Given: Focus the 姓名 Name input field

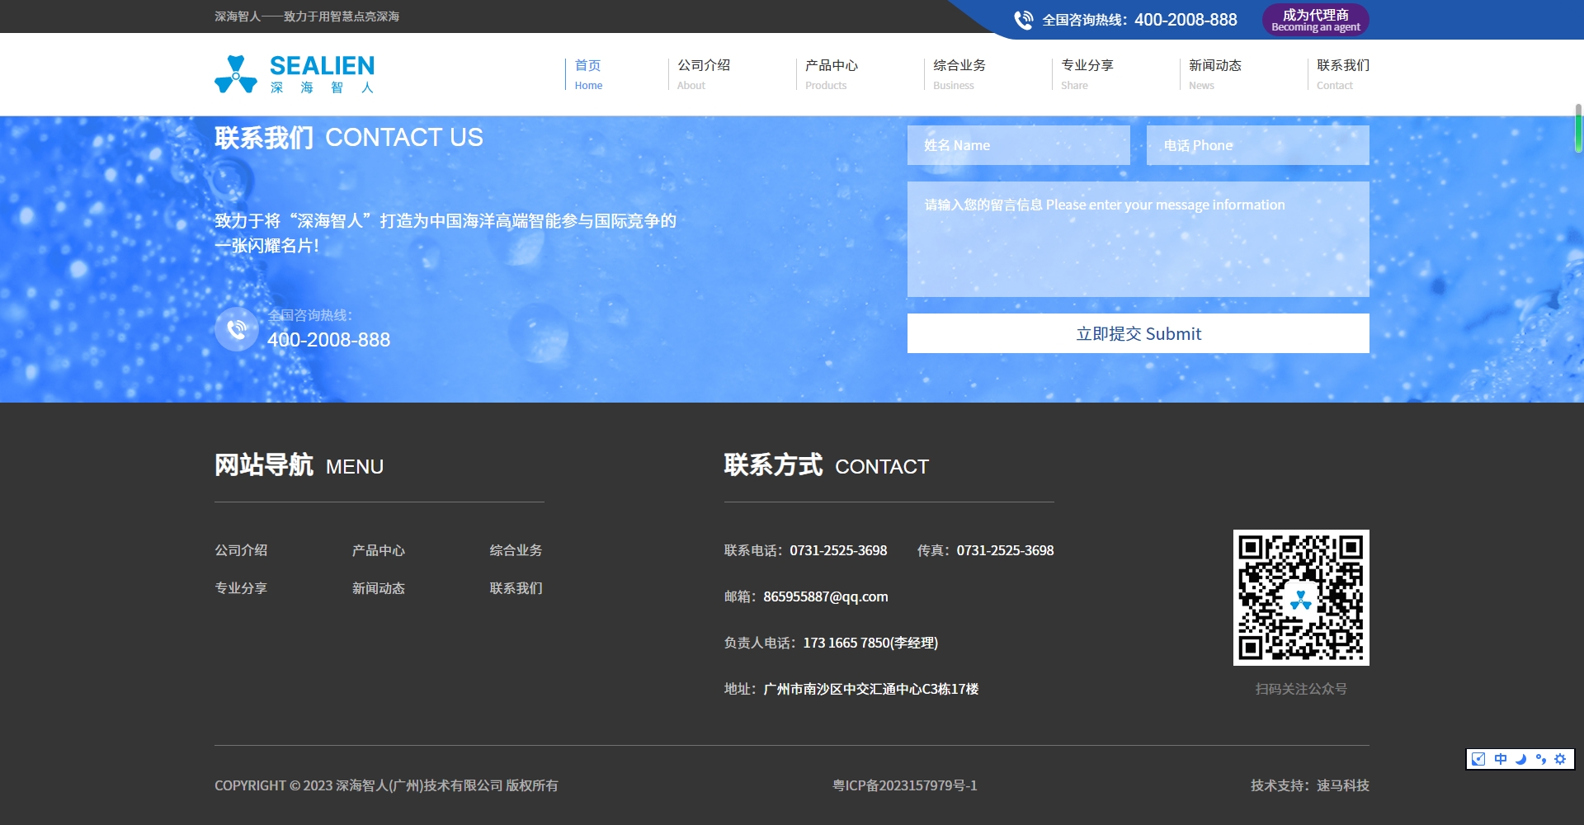Looking at the screenshot, I should (1018, 145).
